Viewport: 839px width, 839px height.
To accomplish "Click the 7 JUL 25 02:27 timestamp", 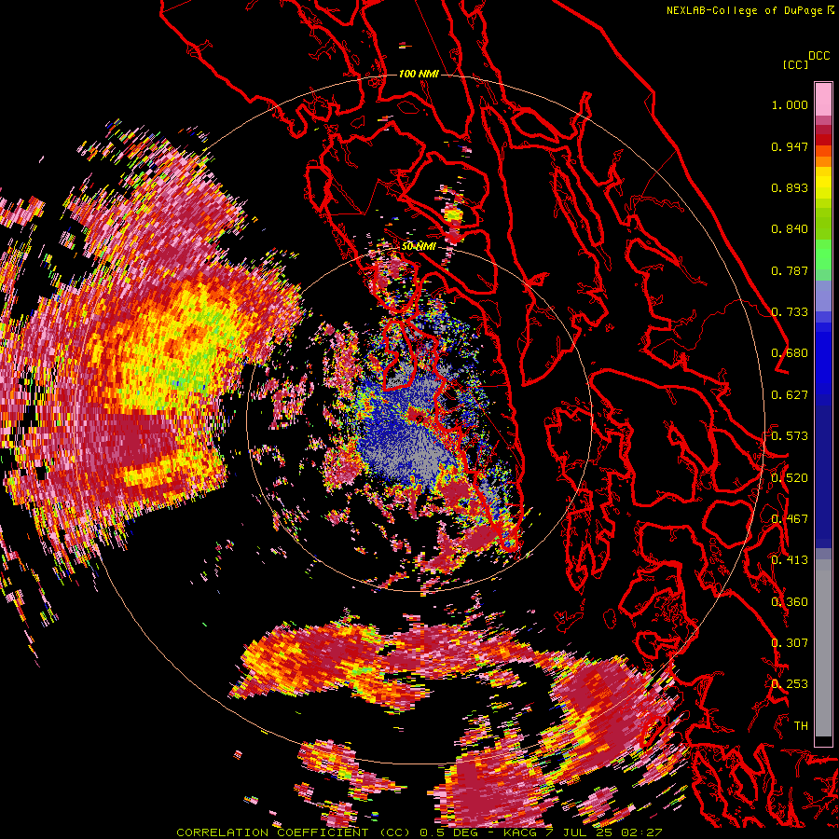I will (603, 832).
